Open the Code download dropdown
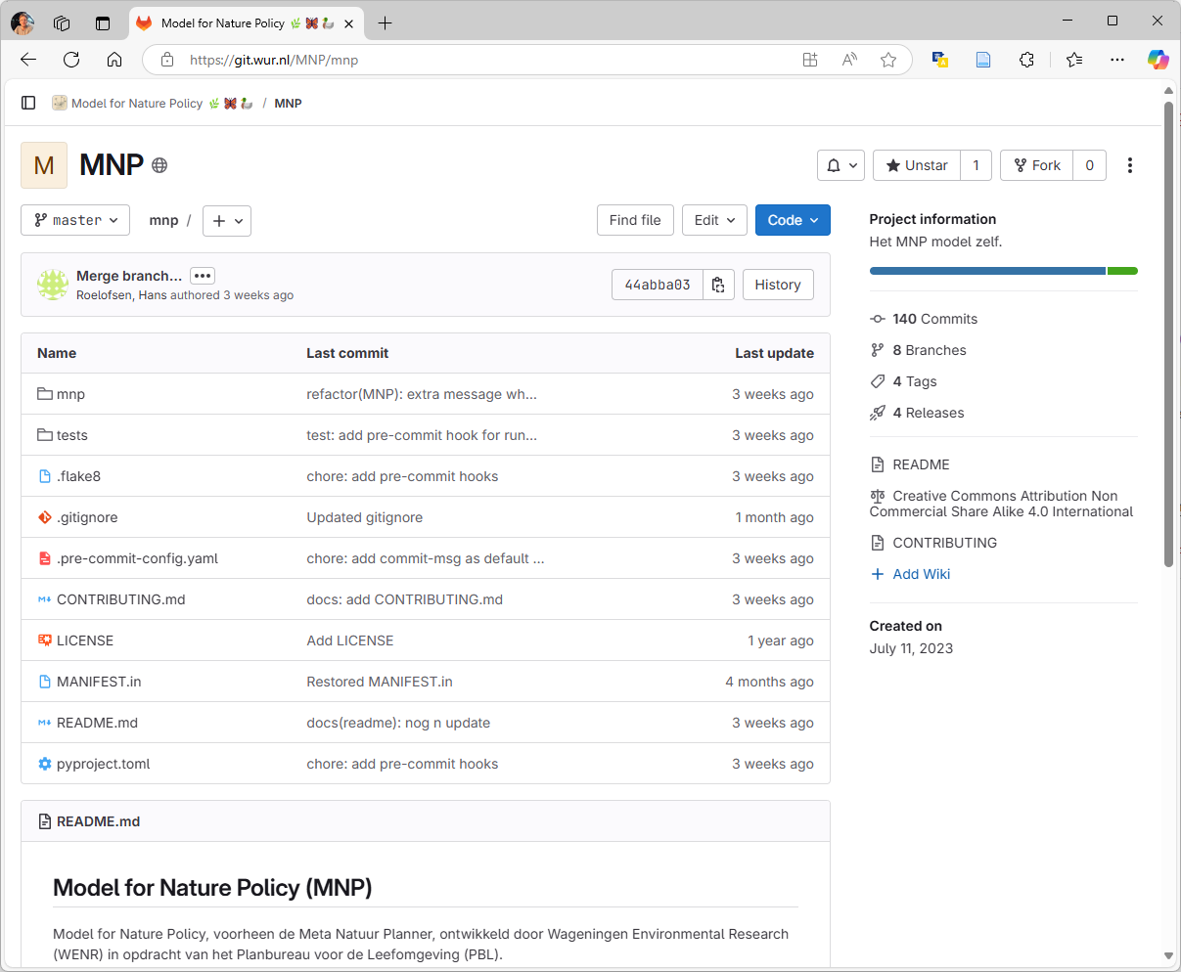Viewport: 1181px width, 972px height. 793,220
